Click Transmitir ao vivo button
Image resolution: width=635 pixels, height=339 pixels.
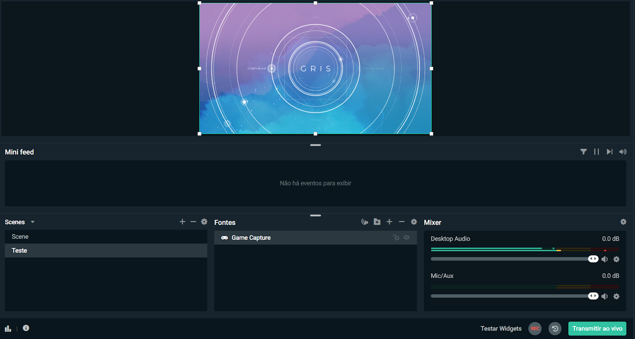(597, 328)
